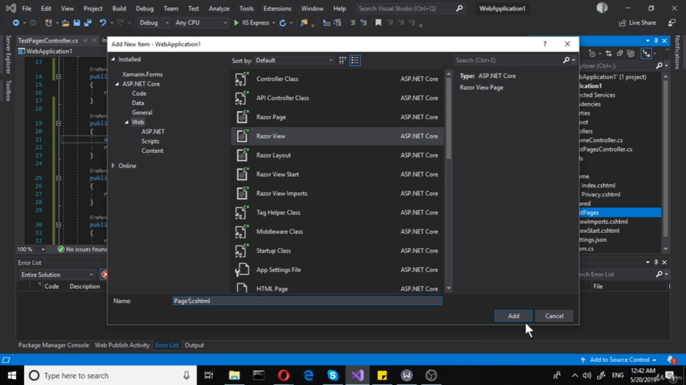This screenshot has width=686, height=385.
Task: Click the HTML Page template icon
Action: 241,288
